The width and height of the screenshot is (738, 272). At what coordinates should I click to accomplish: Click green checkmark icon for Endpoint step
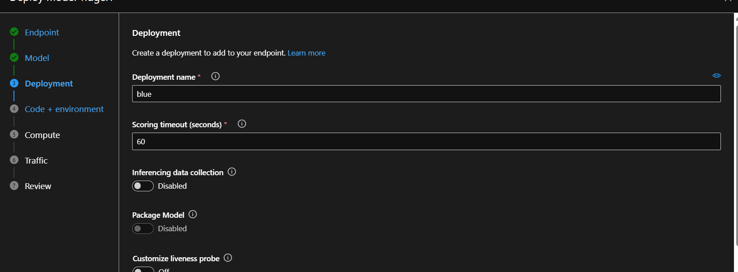14,32
